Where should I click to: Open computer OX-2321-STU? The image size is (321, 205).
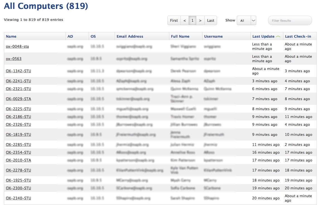point(18,89)
